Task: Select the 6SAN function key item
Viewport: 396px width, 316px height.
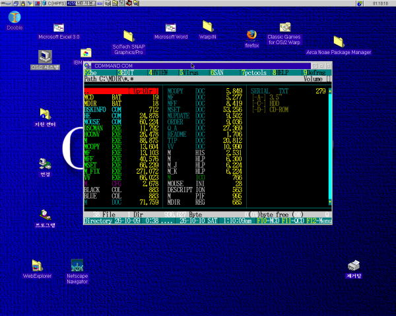Action: click(217, 73)
